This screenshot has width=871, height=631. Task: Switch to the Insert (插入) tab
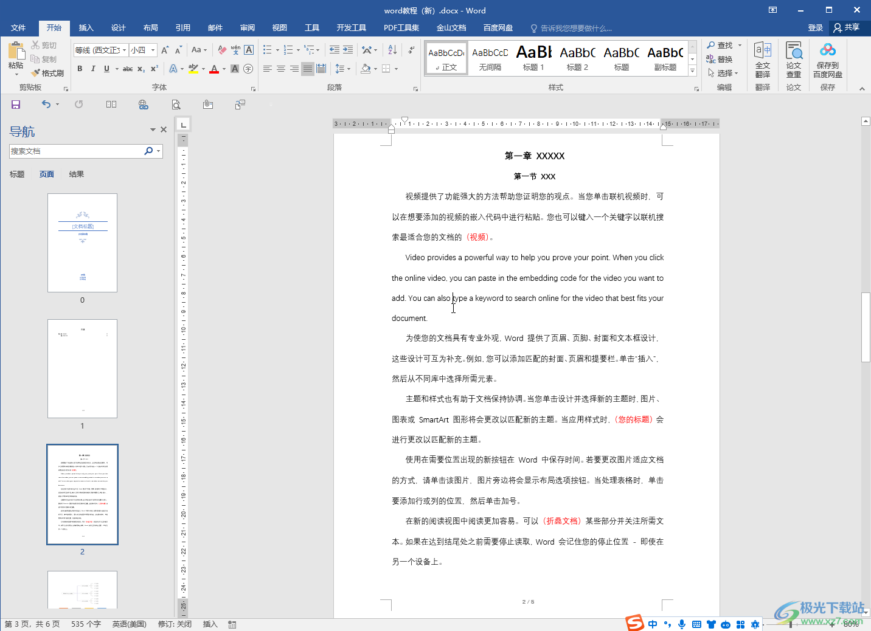coord(86,28)
